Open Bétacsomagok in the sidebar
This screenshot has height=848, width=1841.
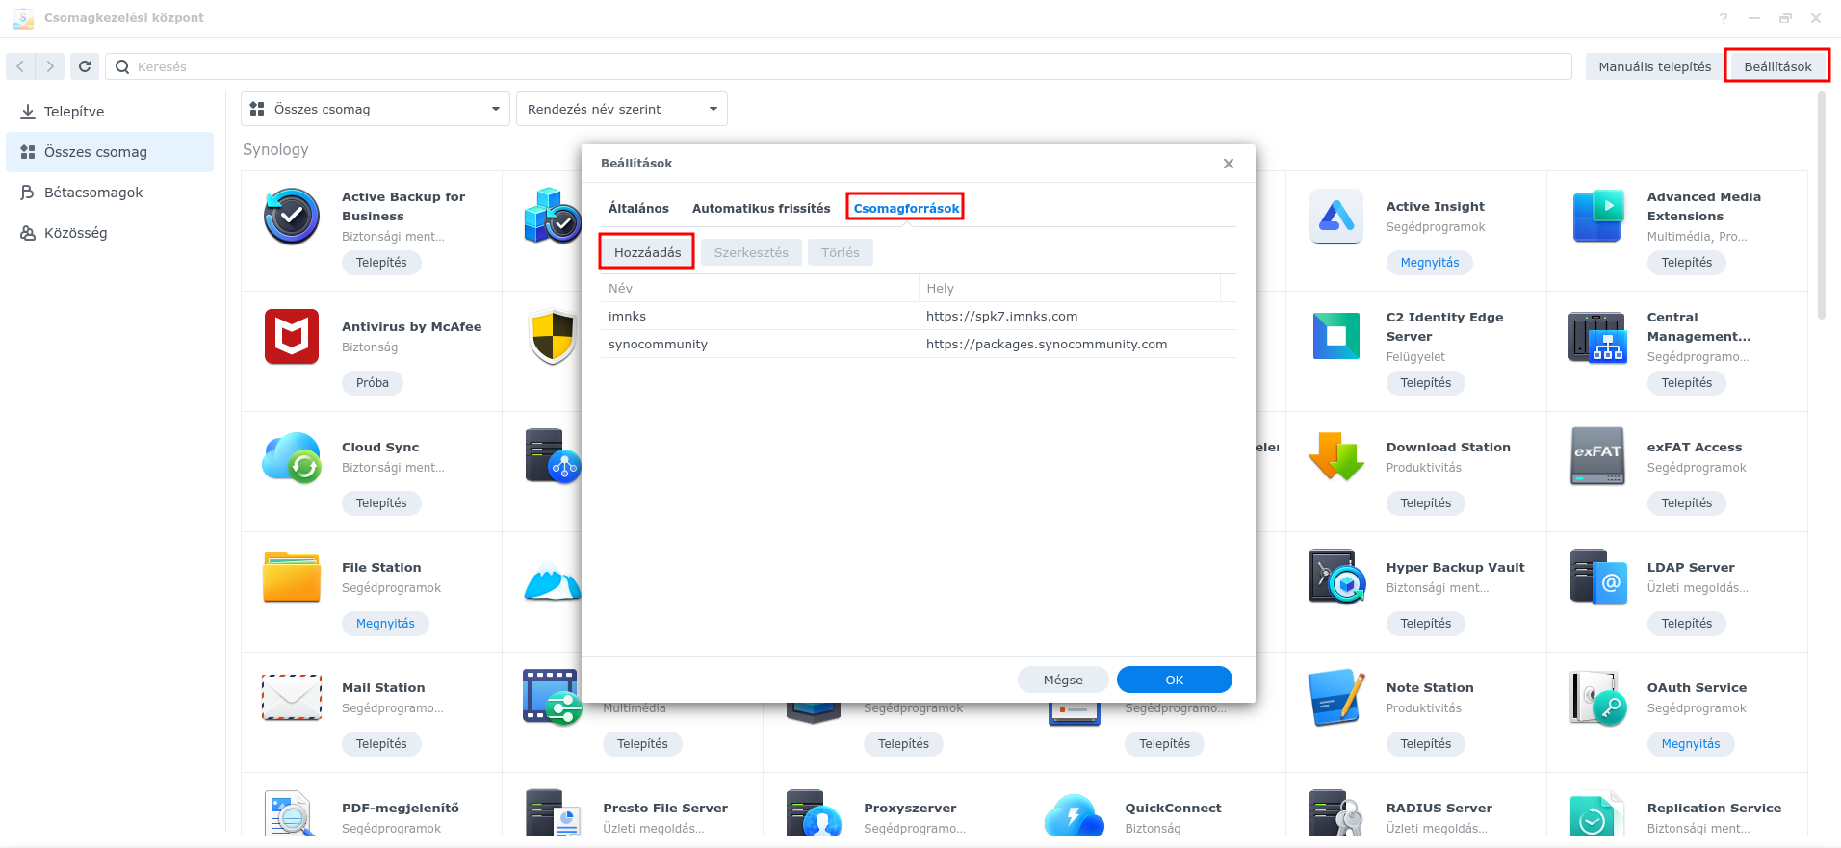[110, 193]
